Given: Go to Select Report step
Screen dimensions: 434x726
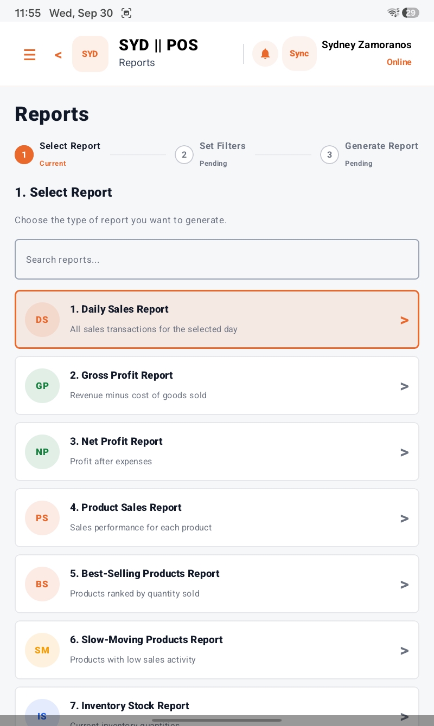Looking at the screenshot, I should (x=70, y=146).
